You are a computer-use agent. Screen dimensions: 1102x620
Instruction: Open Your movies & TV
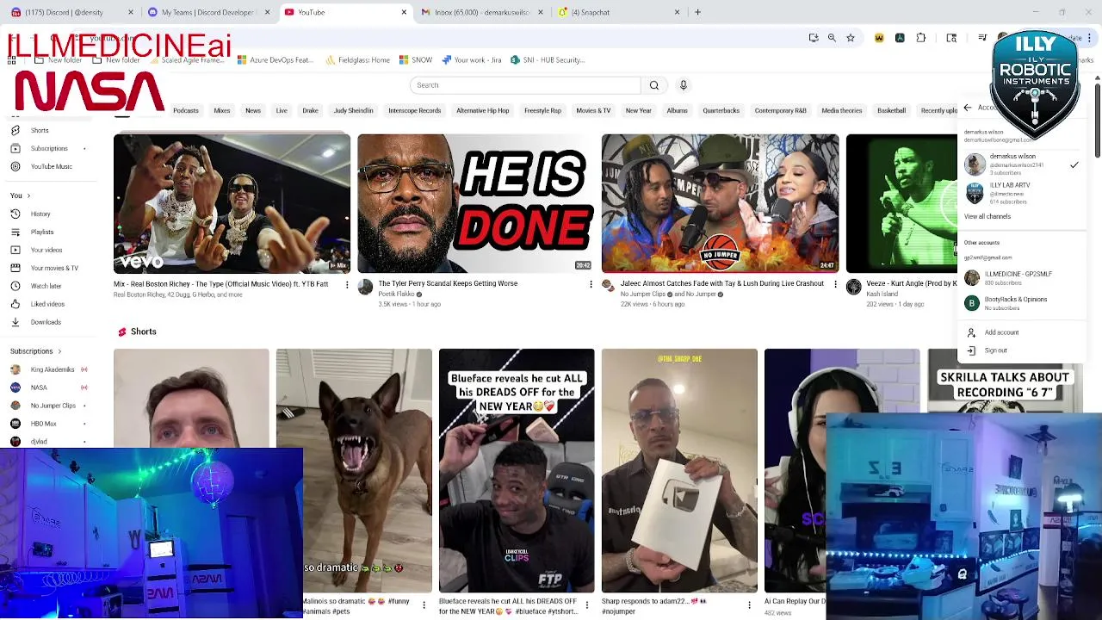coord(54,268)
